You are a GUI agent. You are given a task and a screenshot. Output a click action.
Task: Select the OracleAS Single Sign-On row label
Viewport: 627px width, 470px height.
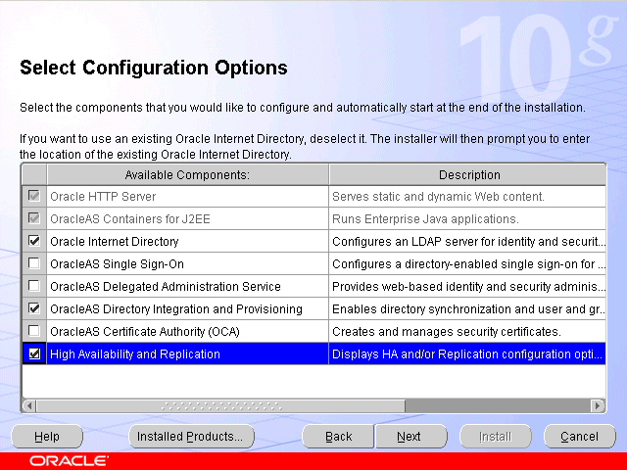coord(117,263)
